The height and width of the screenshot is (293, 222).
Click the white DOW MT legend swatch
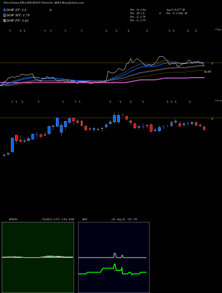(x=4, y=16)
